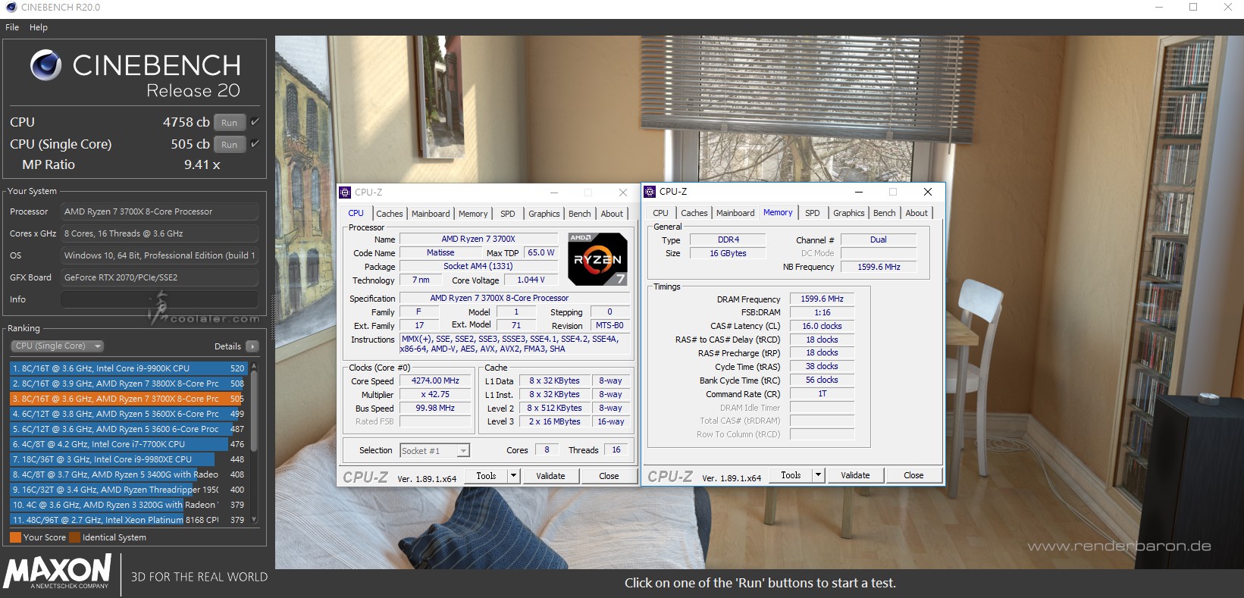The height and width of the screenshot is (598, 1244).
Task: Minimize the right CPU-Z window
Action: [x=859, y=192]
